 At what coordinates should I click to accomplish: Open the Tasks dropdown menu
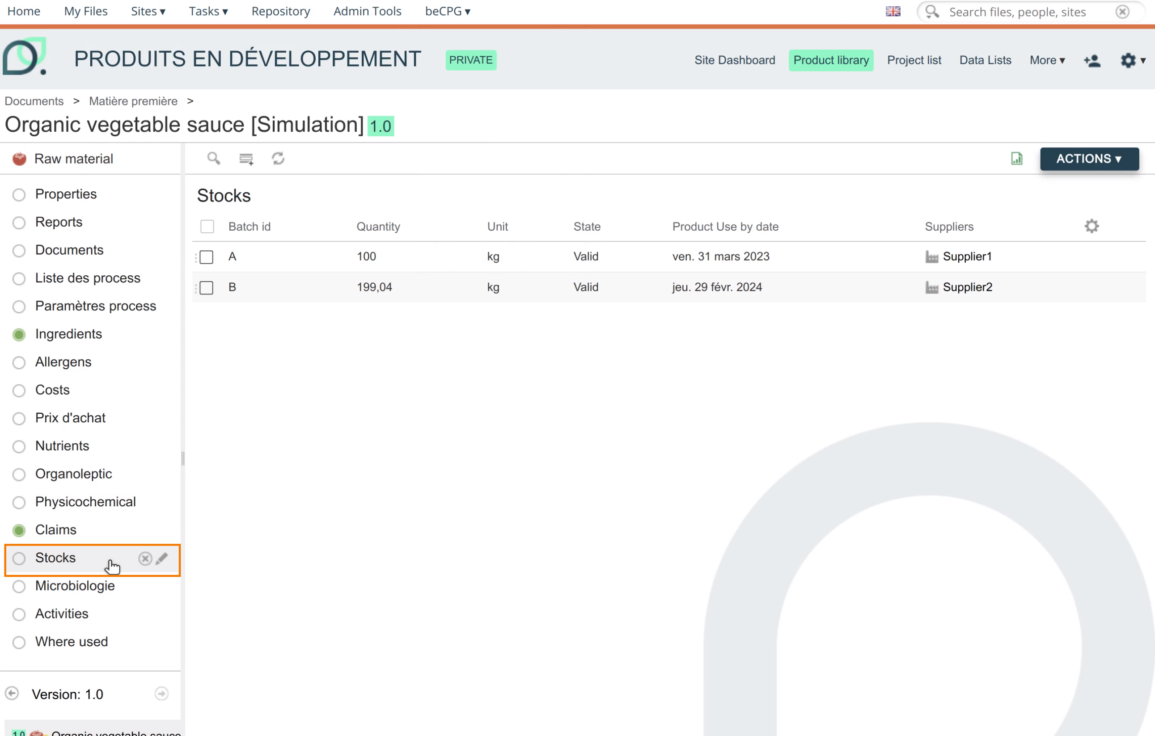[208, 11]
